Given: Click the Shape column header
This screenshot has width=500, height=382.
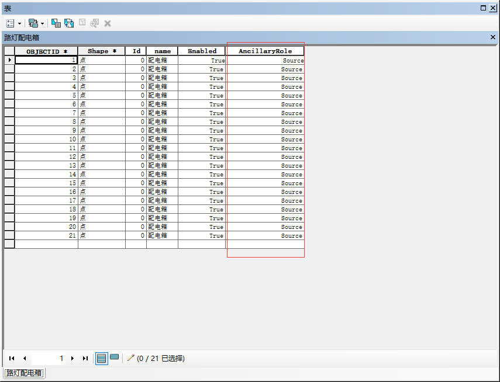Looking at the screenshot, I should (x=102, y=51).
